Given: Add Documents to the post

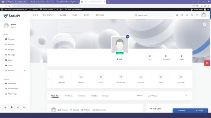Looking at the screenshot, I should 99,110.
